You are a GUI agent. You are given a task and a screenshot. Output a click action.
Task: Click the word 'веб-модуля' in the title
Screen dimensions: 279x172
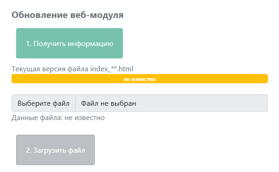pyautogui.click(x=97, y=15)
